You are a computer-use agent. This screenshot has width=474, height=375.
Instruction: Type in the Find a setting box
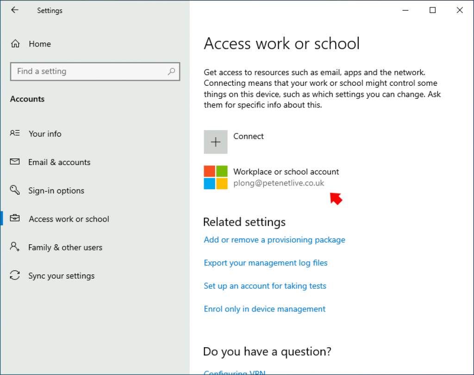tap(88, 71)
